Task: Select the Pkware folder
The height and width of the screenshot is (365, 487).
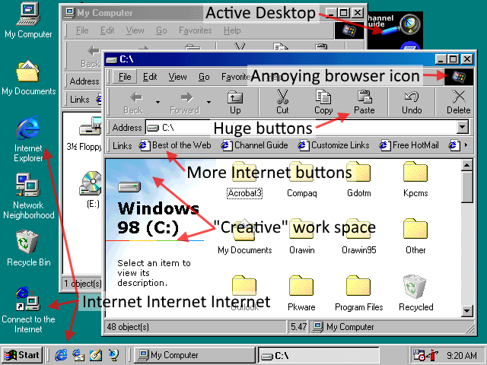Action: (301, 294)
